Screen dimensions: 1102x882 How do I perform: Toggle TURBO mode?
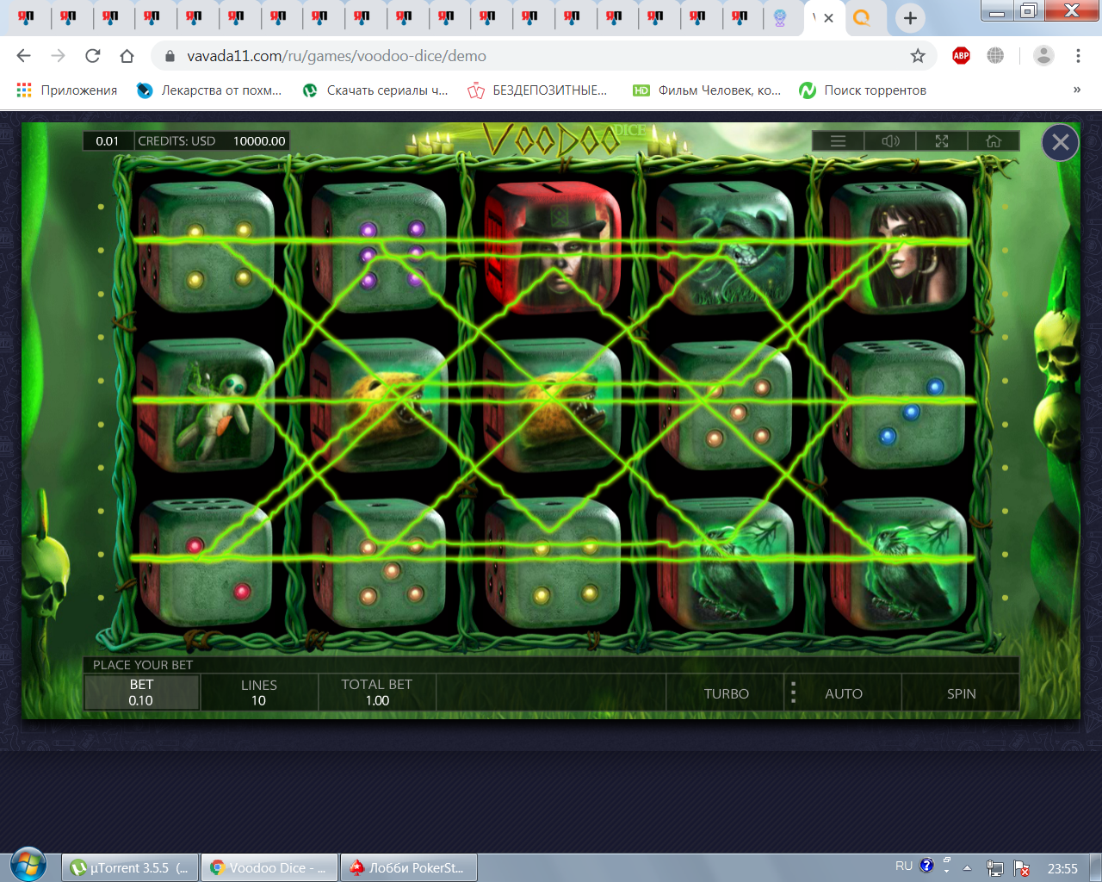coord(726,693)
